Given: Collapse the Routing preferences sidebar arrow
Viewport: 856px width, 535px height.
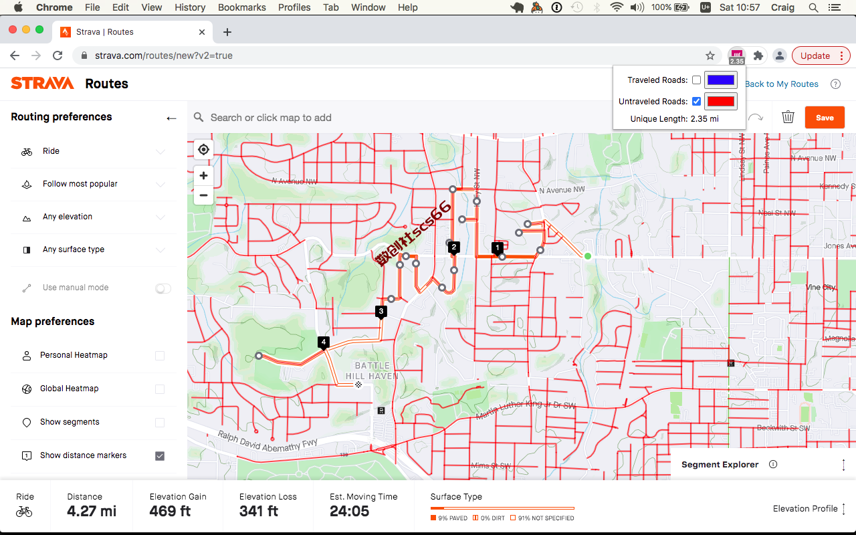Looking at the screenshot, I should (x=171, y=118).
